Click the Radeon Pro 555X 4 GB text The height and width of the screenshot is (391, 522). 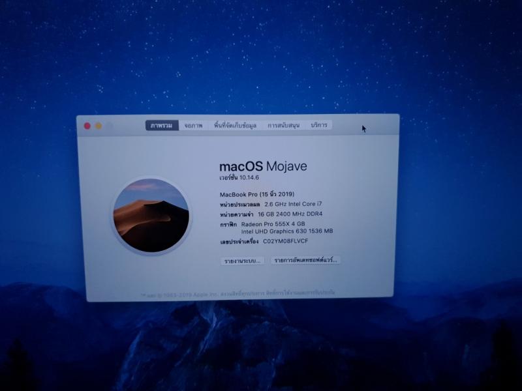point(273,224)
